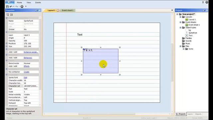Toggle the ribbon minimize arrows

tap(203, 2)
